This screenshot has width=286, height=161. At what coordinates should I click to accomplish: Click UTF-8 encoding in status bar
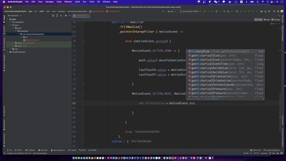coord(256,153)
